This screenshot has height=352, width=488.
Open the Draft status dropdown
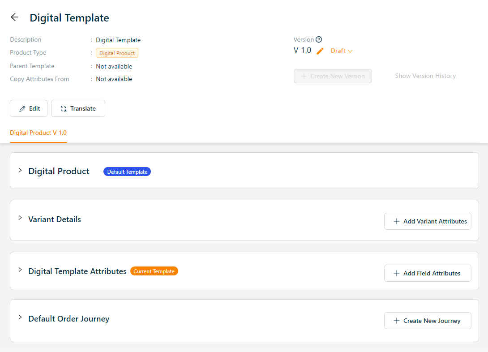click(x=342, y=51)
